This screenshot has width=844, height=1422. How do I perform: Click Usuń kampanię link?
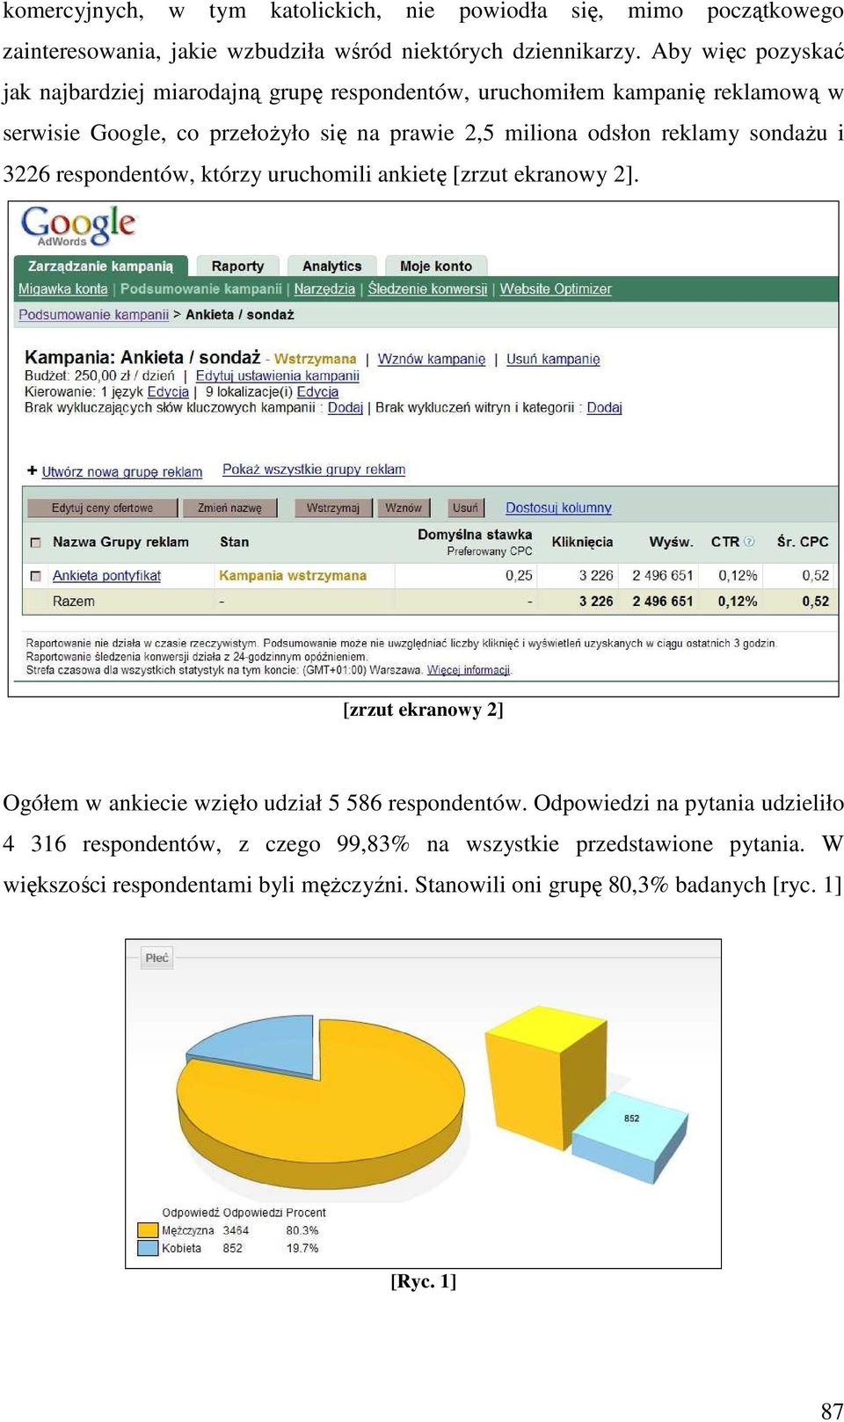(x=553, y=359)
